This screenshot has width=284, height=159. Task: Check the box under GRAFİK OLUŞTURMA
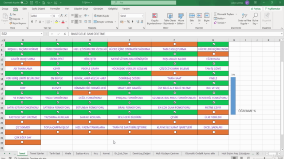(22, 64)
